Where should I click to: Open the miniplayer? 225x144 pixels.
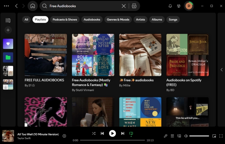(214, 136)
